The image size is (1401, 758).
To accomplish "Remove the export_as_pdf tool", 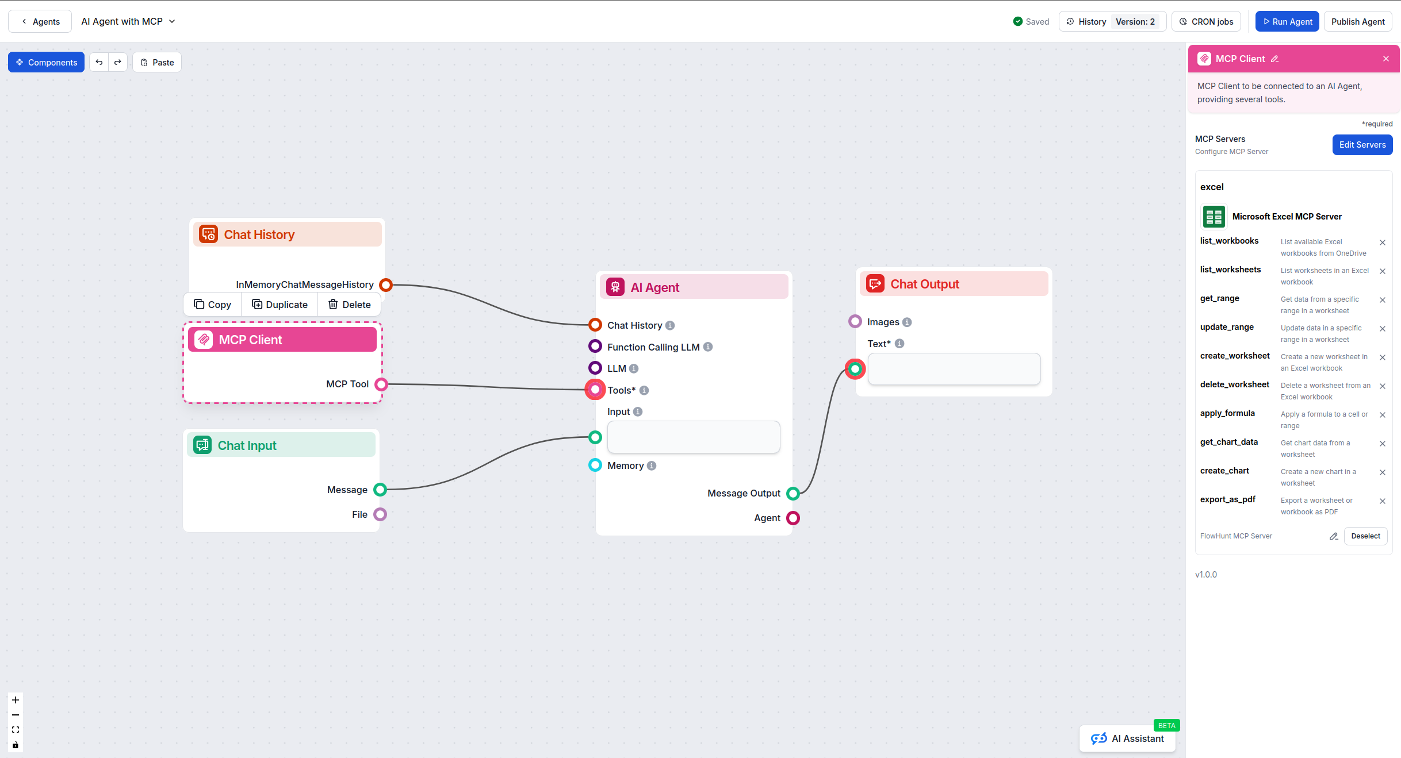I will 1383,501.
